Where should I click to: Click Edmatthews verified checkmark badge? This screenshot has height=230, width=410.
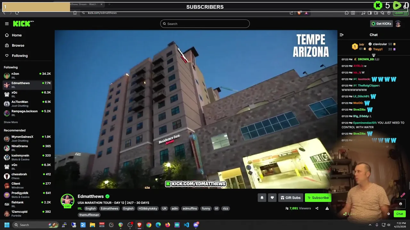(108, 196)
